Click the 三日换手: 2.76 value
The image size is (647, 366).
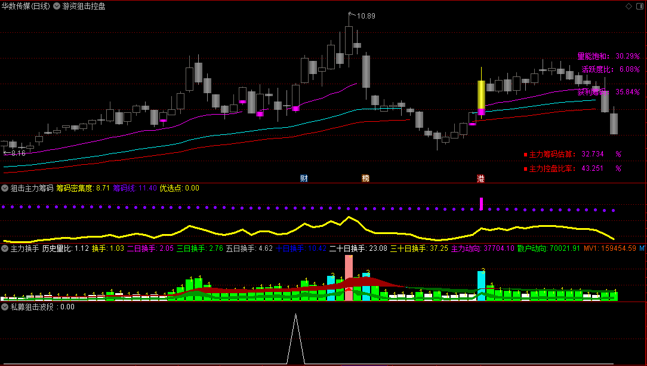(x=200, y=248)
